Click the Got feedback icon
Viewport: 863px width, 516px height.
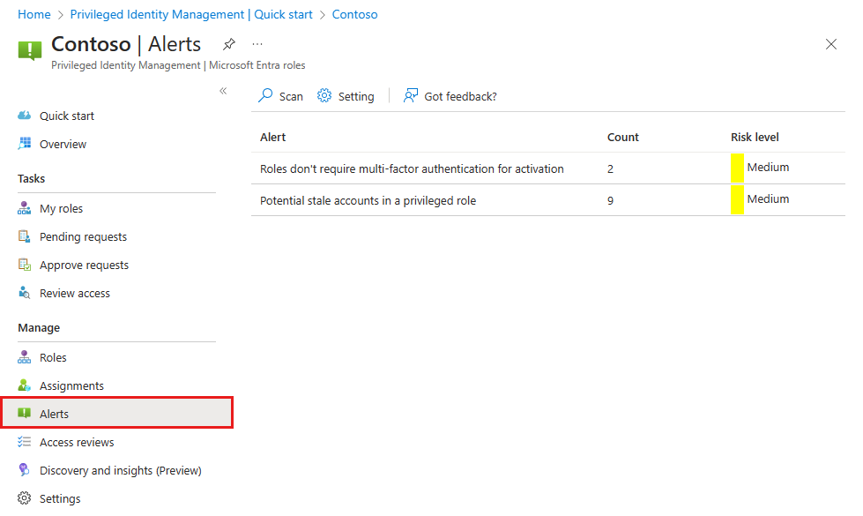411,96
